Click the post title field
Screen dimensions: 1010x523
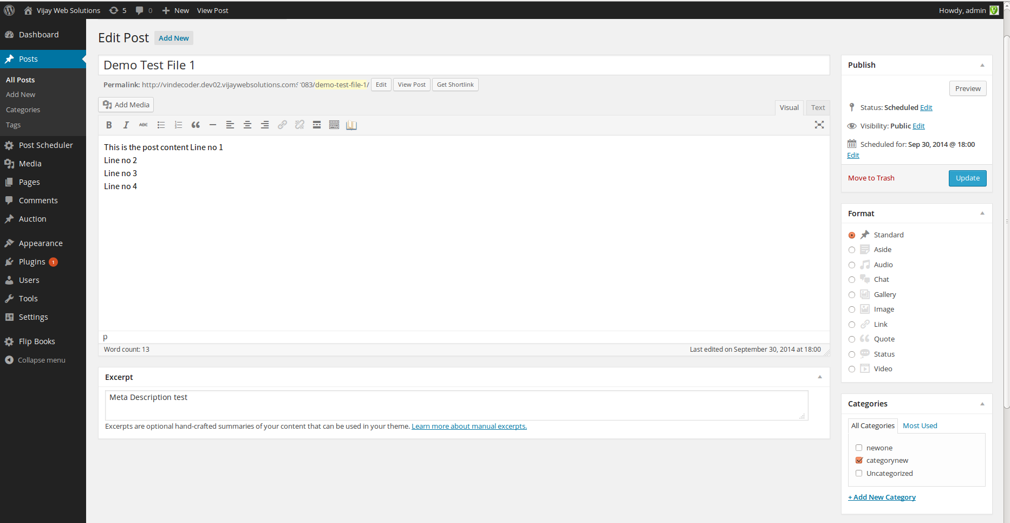464,65
